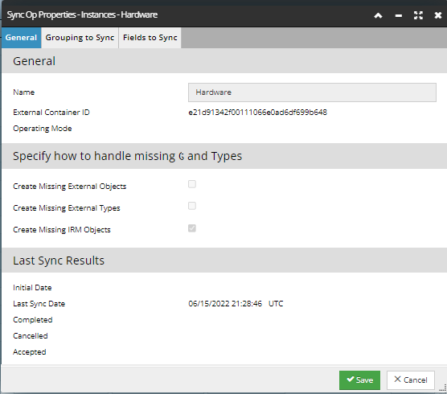Screen dimensions: 447x394
Task: Toggle the Create Missing IRM Objects checkbox
Action: [192, 228]
